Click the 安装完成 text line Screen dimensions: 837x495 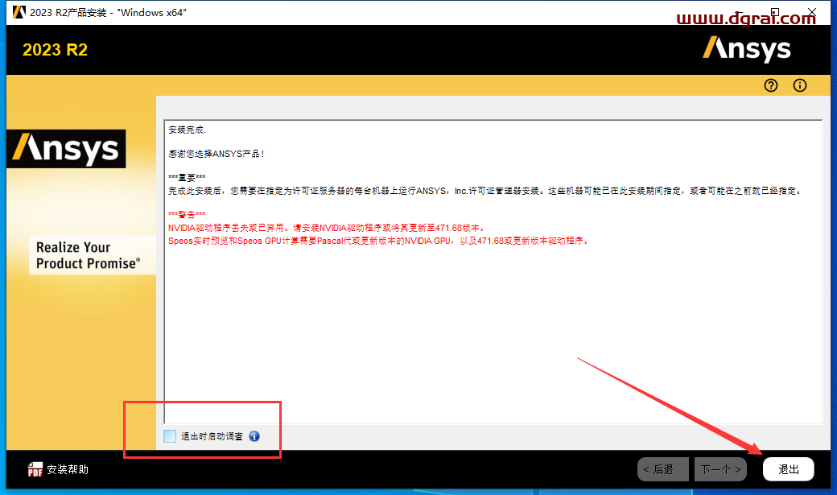[x=187, y=130]
